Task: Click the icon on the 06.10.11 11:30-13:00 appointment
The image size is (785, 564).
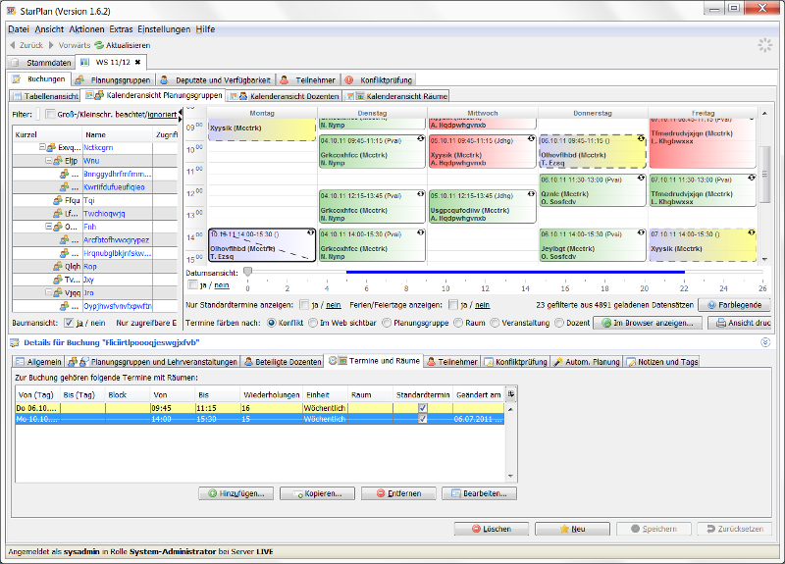Action: (642, 179)
